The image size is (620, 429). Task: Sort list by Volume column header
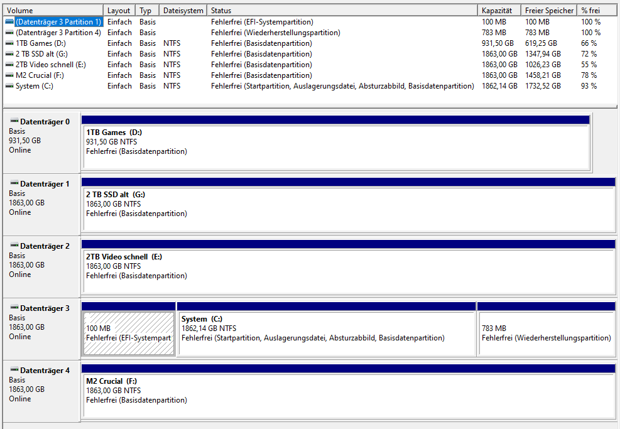53,10
